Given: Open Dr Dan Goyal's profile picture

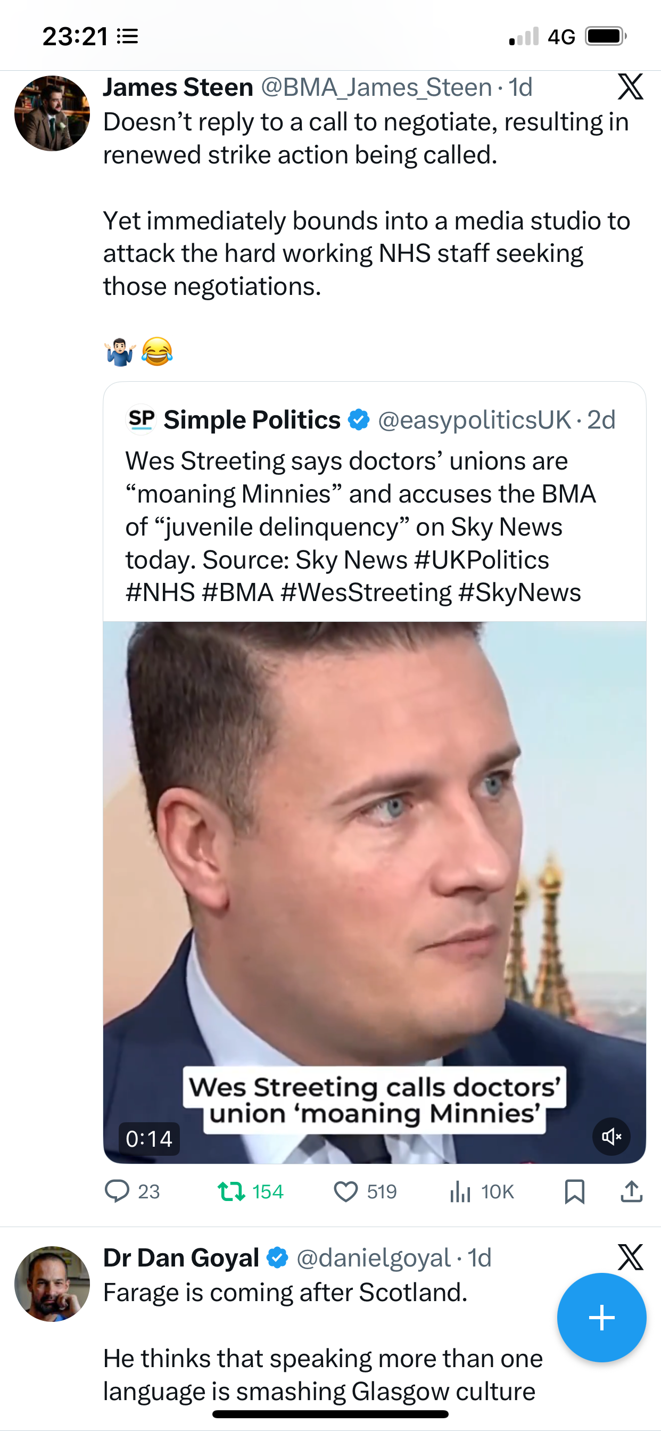Looking at the screenshot, I should coord(52,1284).
